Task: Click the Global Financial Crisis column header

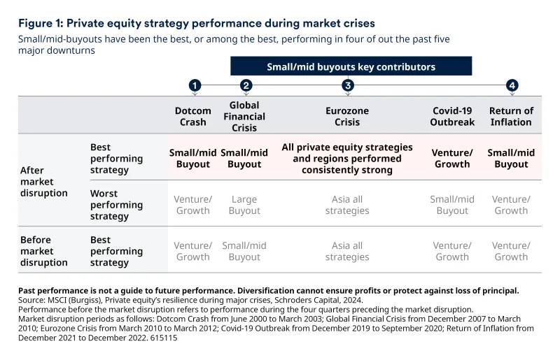Action: [x=244, y=116]
